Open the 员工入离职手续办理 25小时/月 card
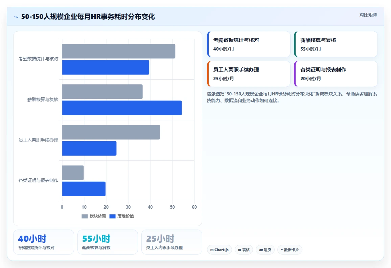This screenshot has height=268, width=391. point(249,74)
